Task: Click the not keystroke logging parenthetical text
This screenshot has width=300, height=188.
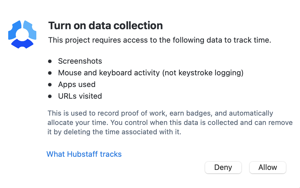Action: click(203, 73)
